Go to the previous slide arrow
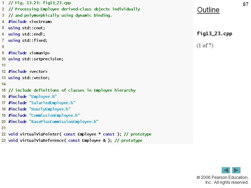Viewport: 251px width, 188px height. click(x=226, y=170)
